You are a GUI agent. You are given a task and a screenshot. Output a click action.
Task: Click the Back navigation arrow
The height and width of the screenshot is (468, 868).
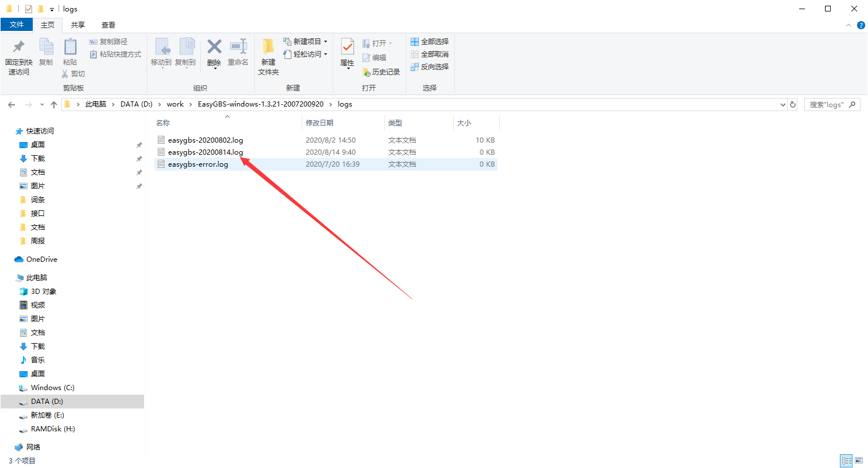11,105
